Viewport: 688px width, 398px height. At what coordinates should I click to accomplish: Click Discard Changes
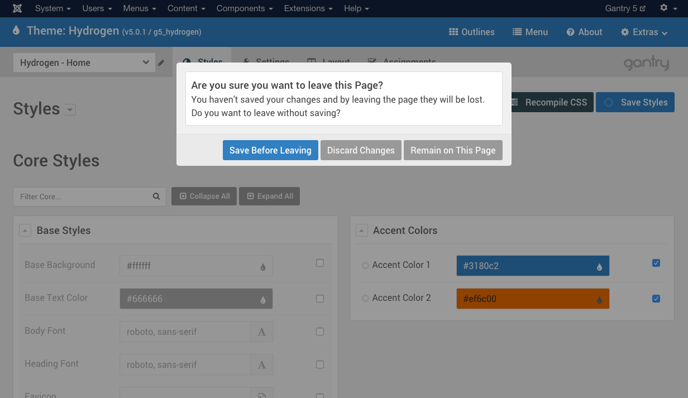tap(361, 150)
